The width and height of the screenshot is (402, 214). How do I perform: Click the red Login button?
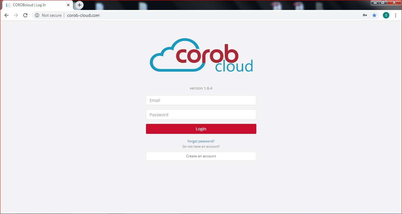(x=201, y=129)
